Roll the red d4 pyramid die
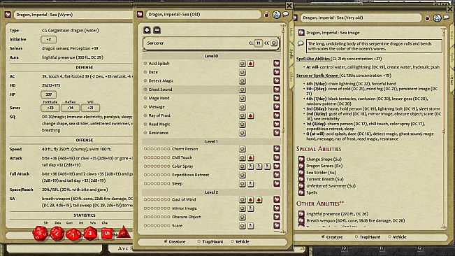This screenshot has width=455, height=256. [123, 232]
